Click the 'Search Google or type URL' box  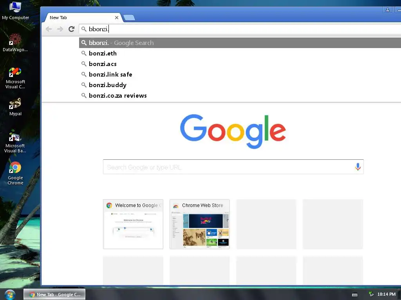coord(233,167)
